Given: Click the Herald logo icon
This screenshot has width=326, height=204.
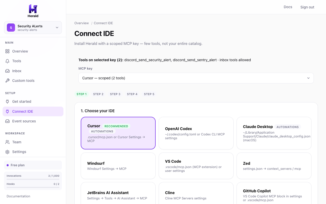Looking at the screenshot, I should coord(33,9).
